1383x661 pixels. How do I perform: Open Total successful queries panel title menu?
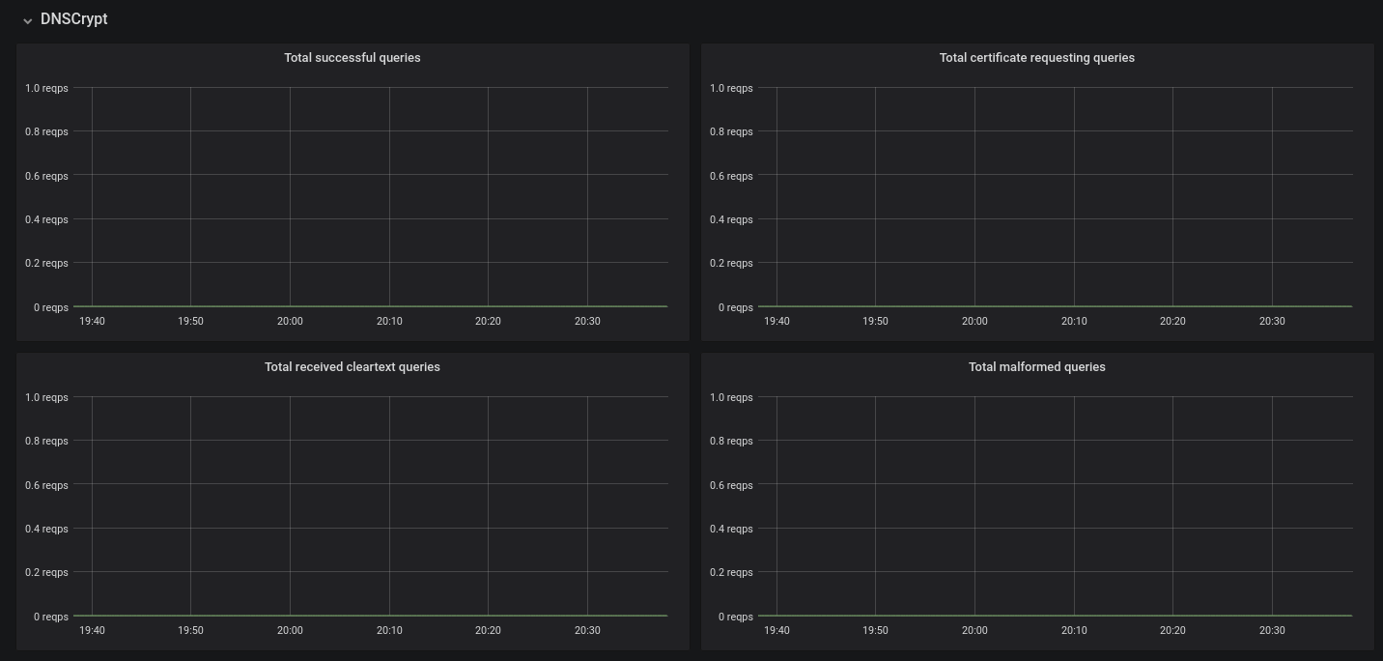tap(353, 58)
